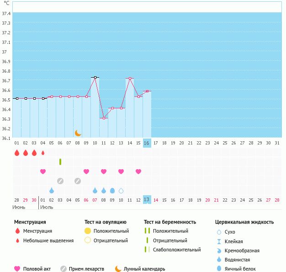Select highlighted cycle date 13 in bottom row

[147, 200]
